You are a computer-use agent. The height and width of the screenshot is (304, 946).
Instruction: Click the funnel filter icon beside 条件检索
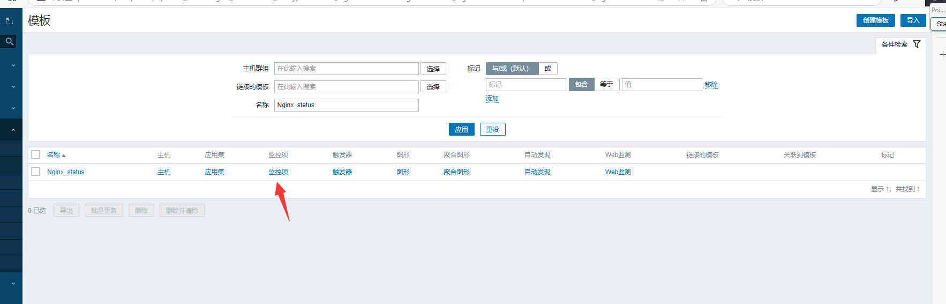click(x=917, y=44)
